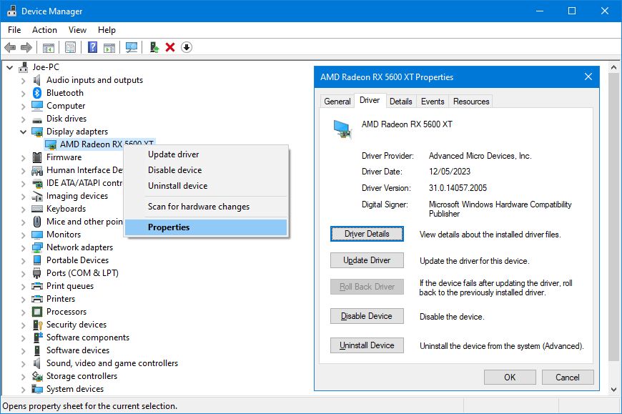Click the red X Uninstall device icon
622x414 pixels.
(x=170, y=48)
